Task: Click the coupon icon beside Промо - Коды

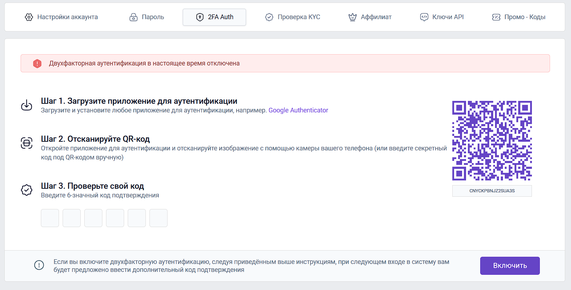Action: tap(496, 17)
